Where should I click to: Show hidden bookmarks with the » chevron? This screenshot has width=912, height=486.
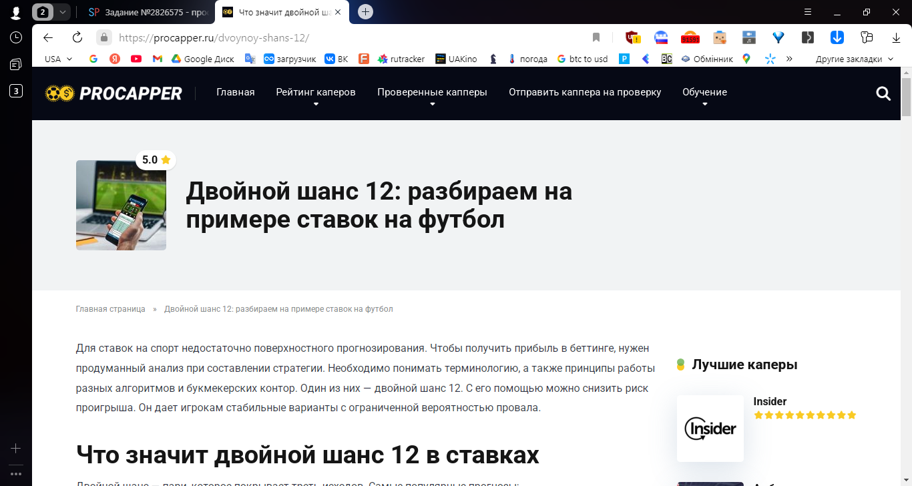pyautogui.click(x=789, y=59)
